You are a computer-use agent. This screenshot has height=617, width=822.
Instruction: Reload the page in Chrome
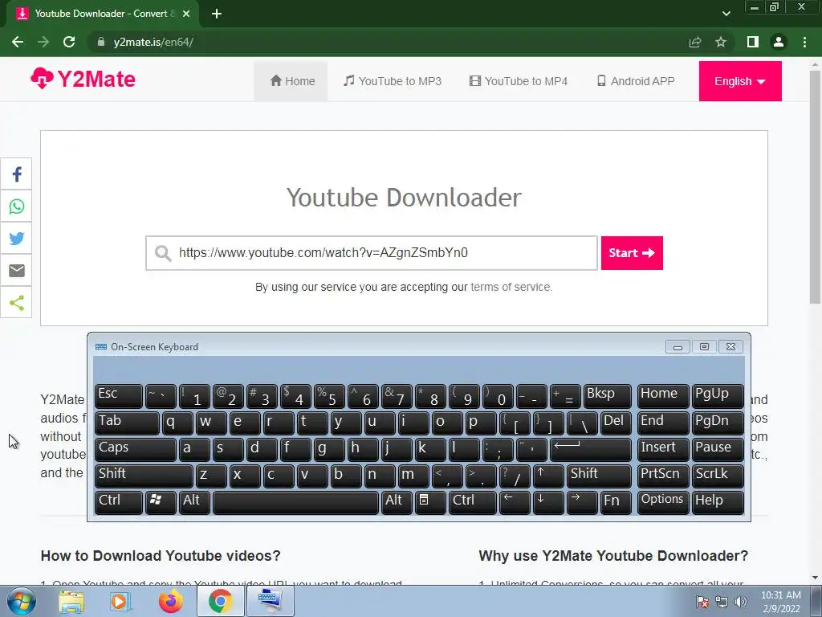coord(69,42)
